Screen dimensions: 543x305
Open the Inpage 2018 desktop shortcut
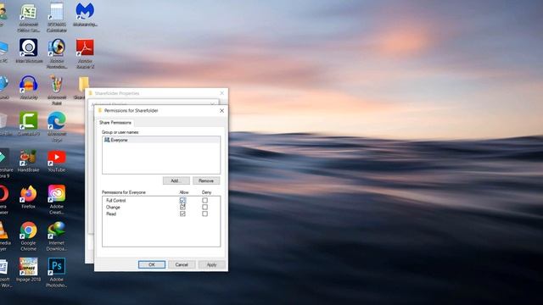coord(28,269)
